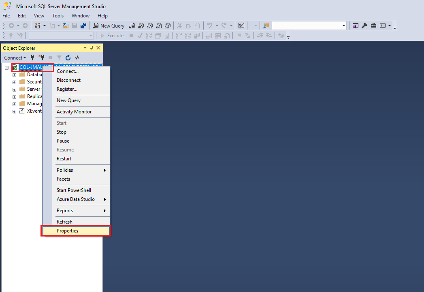Image resolution: width=424 pixels, height=292 pixels.
Task: Click the Paste clipboard icon
Action: coord(197,26)
